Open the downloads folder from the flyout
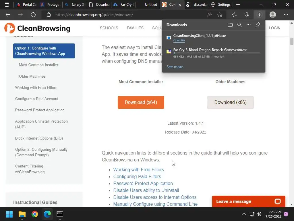The image size is (294, 221). (x=230, y=25)
